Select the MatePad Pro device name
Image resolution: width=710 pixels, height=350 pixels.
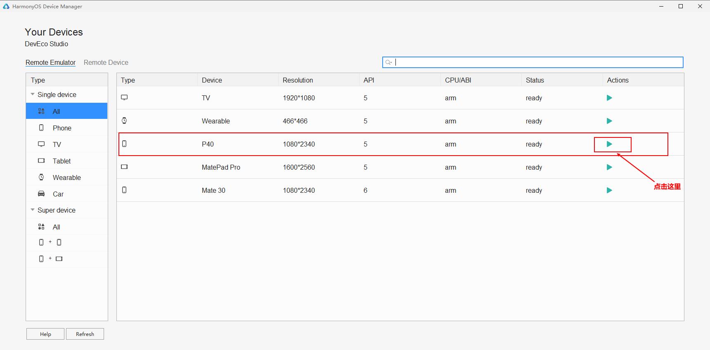click(x=221, y=167)
